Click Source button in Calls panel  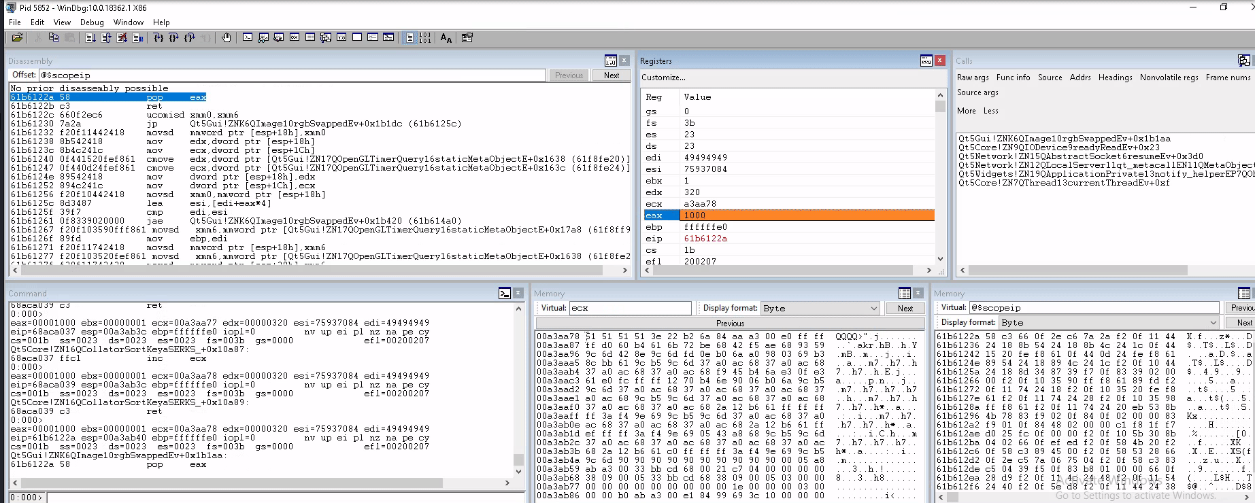(1050, 77)
